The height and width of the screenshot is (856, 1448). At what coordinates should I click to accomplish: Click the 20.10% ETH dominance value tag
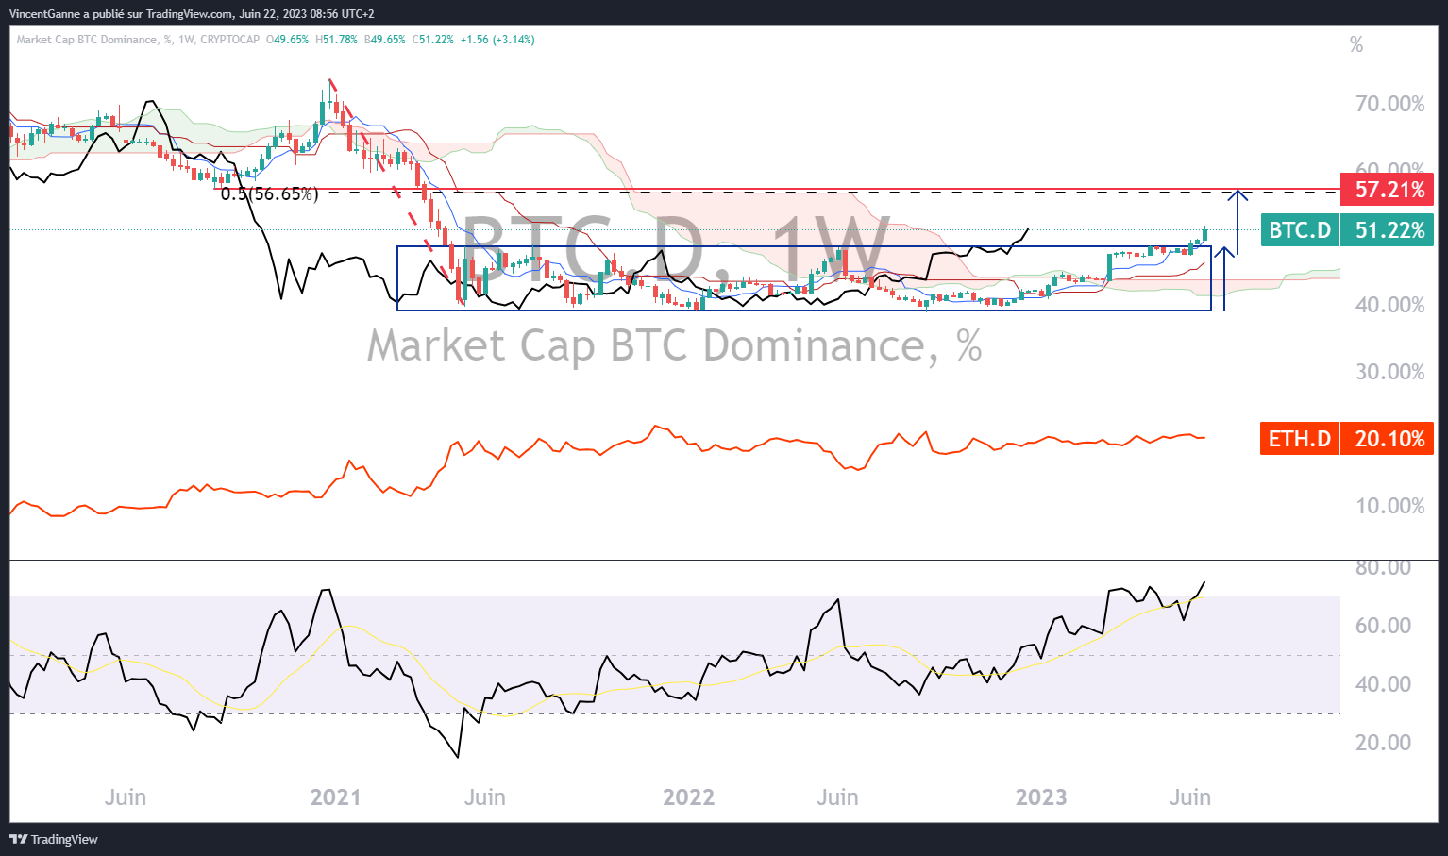coord(1388,439)
